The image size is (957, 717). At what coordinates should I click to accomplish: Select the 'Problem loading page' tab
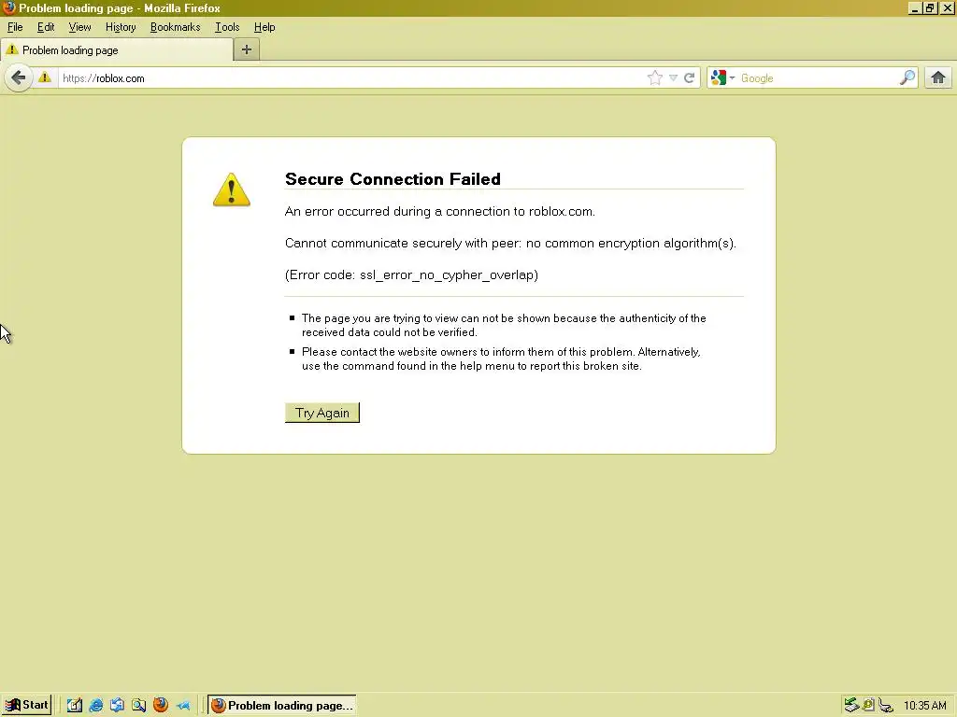[116, 50]
